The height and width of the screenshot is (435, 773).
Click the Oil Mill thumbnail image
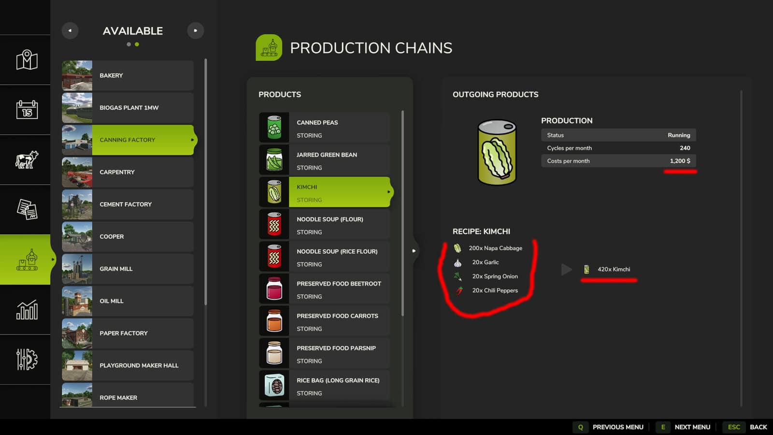[x=77, y=301]
